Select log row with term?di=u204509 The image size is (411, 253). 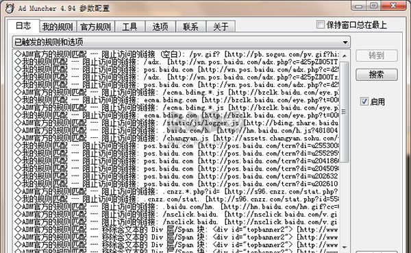[x=177, y=169]
